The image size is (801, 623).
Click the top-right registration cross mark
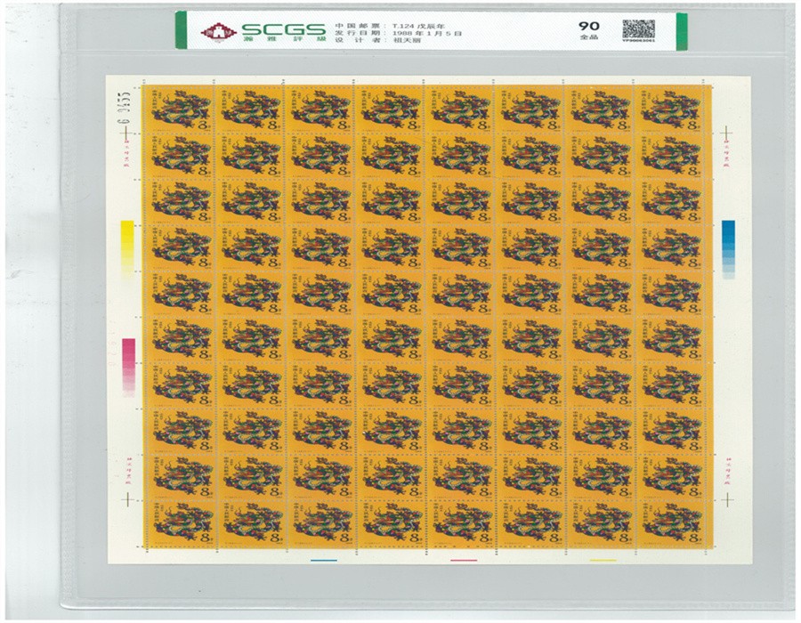(727, 134)
